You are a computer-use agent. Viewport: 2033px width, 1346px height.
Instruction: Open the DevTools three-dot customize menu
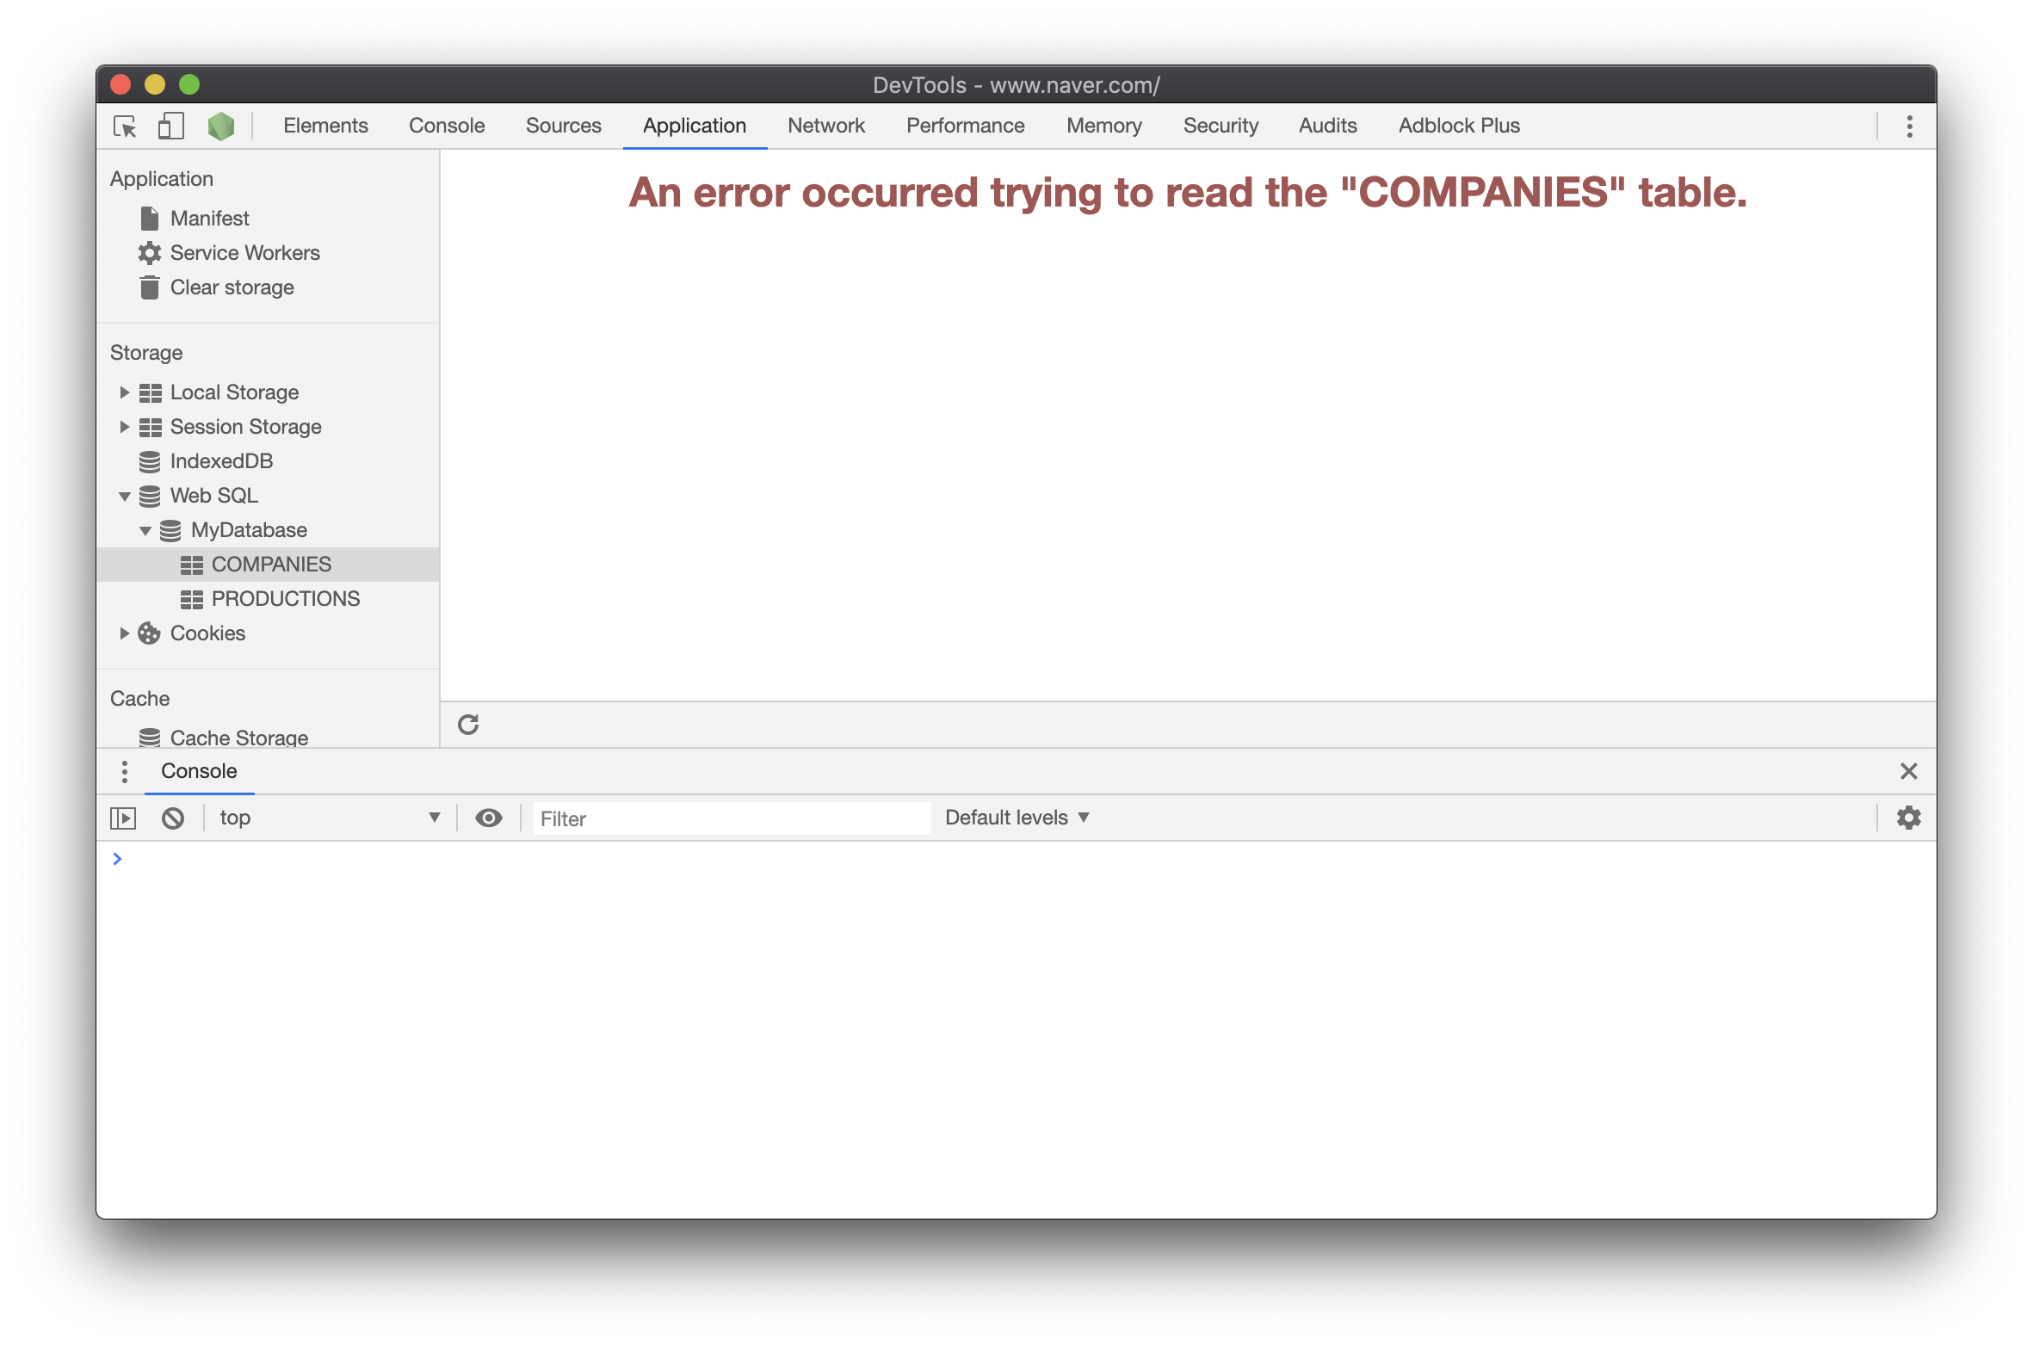pos(1909,127)
